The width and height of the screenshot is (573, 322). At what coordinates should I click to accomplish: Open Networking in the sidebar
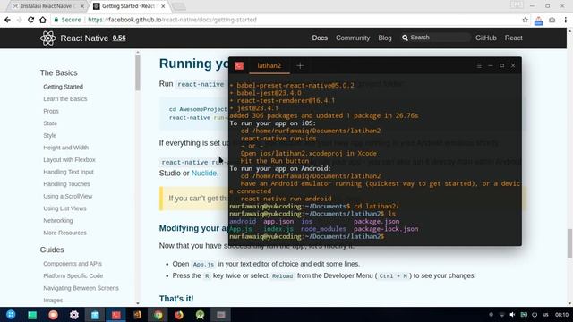[57, 221]
